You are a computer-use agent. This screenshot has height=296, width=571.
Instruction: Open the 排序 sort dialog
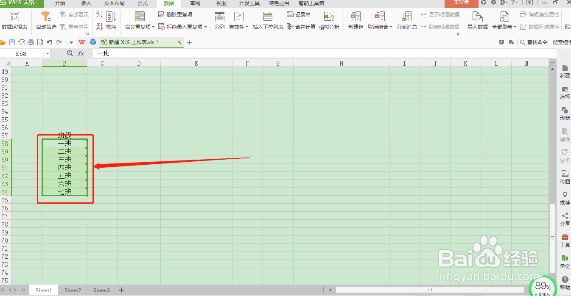111,21
